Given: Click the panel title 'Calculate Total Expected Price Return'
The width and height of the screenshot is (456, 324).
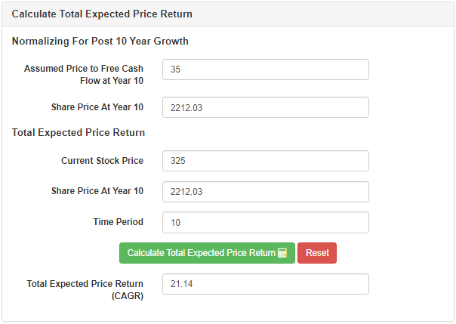Looking at the screenshot, I should 102,14.
